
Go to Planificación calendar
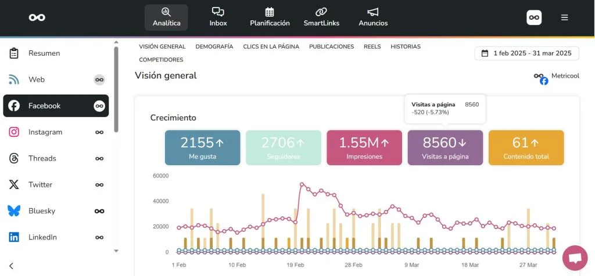click(x=270, y=17)
